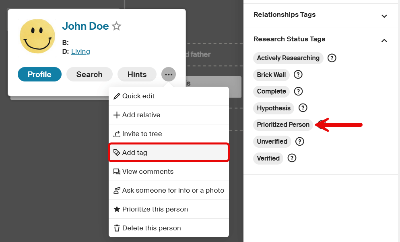Choose Prioritize this person entry
Image resolution: width=400 pixels, height=242 pixels.
(x=169, y=209)
